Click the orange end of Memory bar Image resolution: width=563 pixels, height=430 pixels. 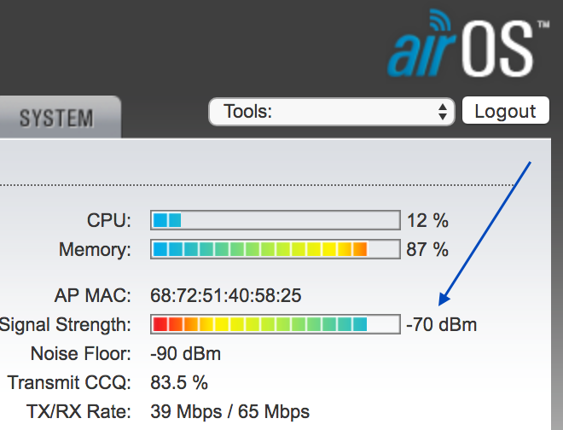click(359, 250)
